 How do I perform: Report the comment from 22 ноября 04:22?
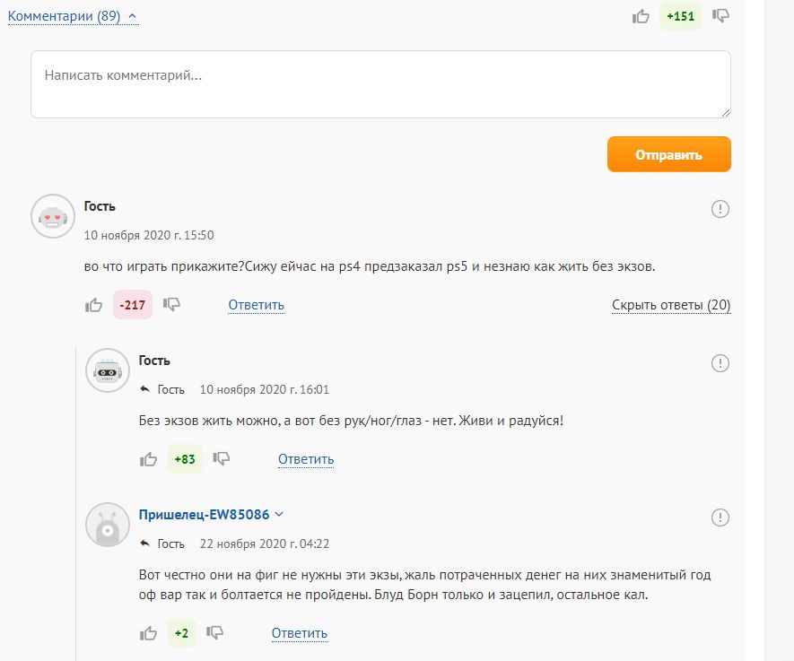point(720,517)
